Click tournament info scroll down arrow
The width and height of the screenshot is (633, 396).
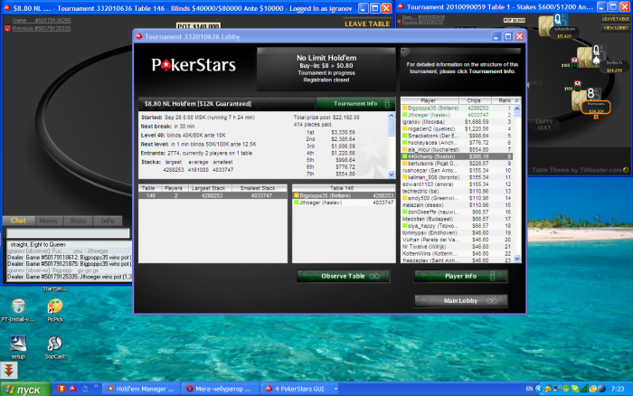391,174
